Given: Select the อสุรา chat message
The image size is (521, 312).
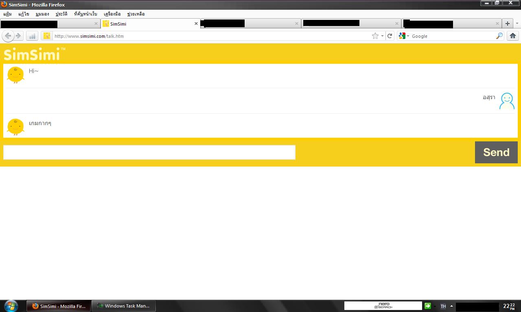Looking at the screenshot, I should pos(489,97).
